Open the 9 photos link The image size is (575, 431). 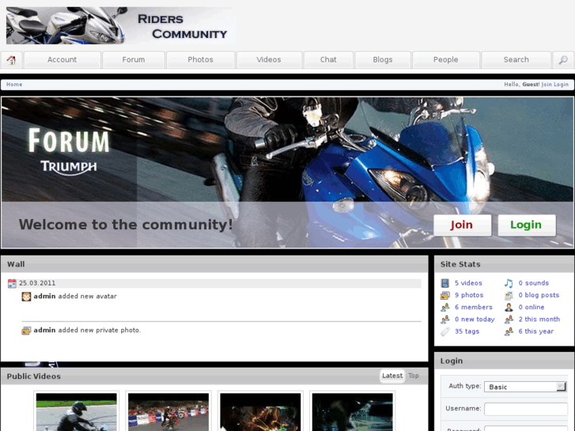pyautogui.click(x=469, y=295)
